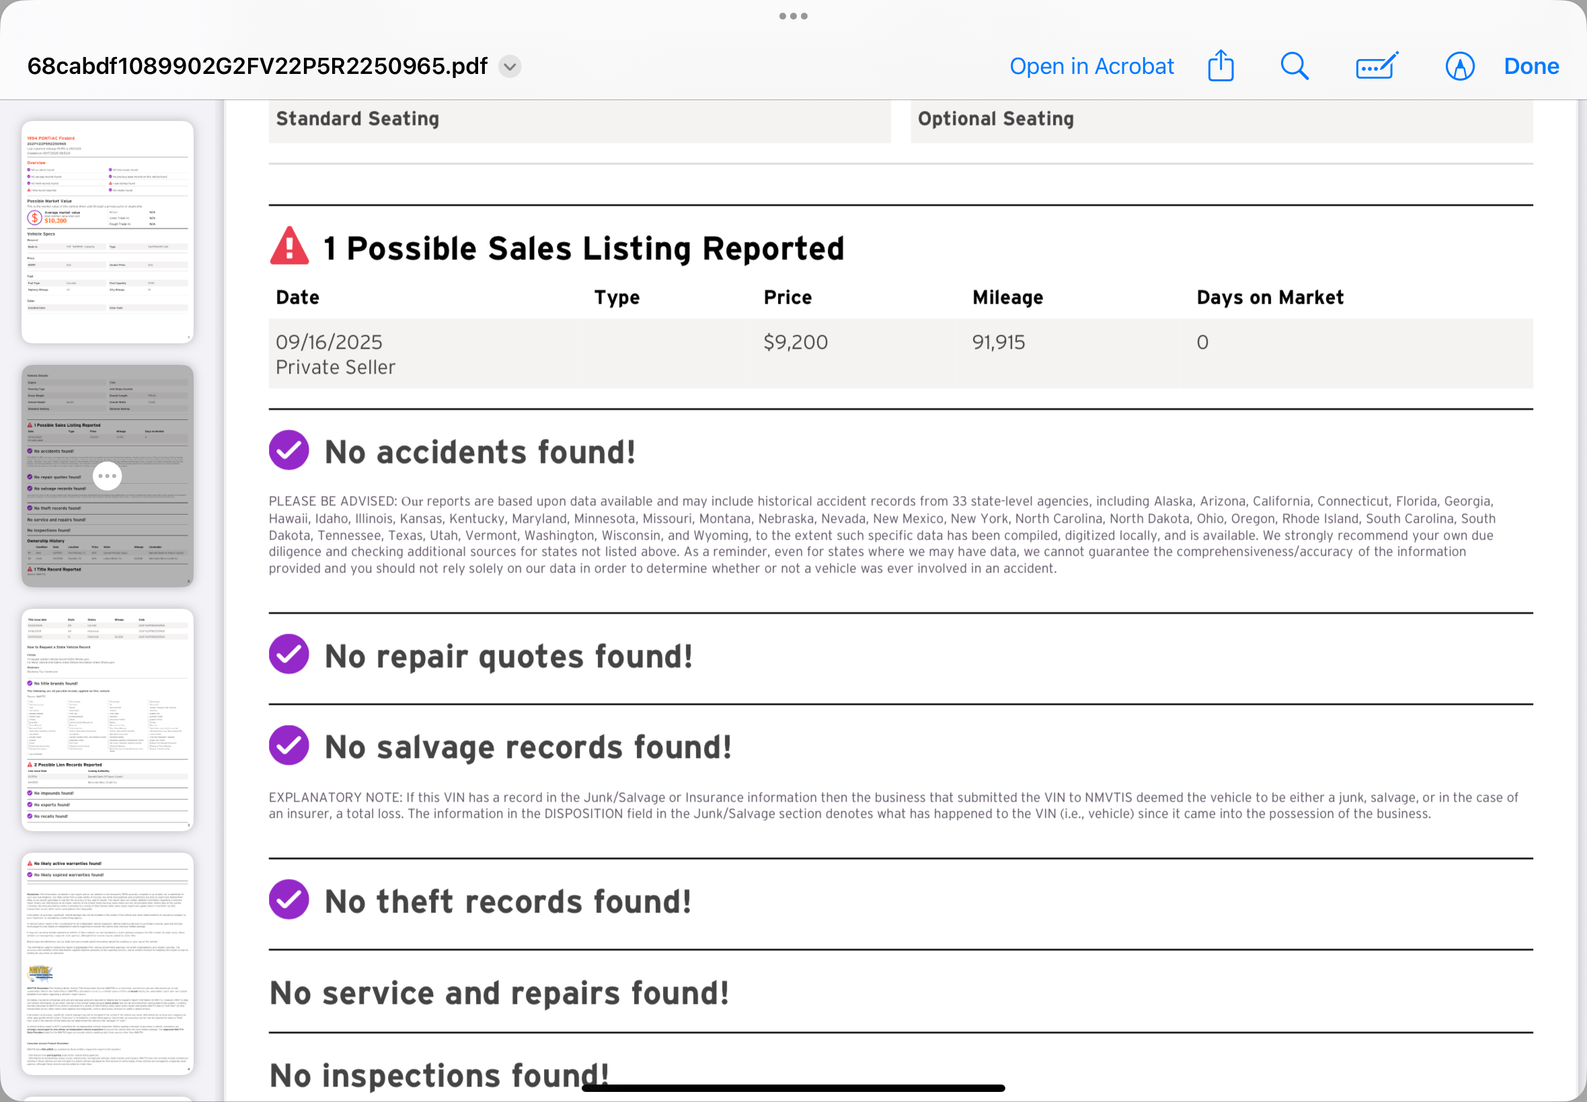Click the red warning triangle icon
1587x1102 pixels.
[289, 247]
